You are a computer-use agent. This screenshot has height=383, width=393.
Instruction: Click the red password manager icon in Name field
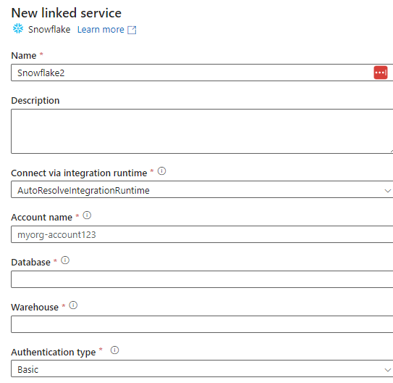[381, 73]
